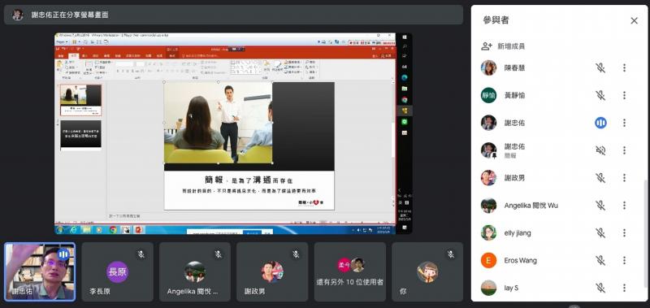Click 謝忠佑's blue speaking indicator
The width and height of the screenshot is (650, 308).
click(600, 123)
